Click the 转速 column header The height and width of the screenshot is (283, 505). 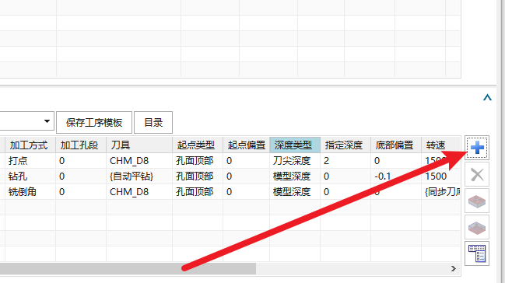(440, 145)
